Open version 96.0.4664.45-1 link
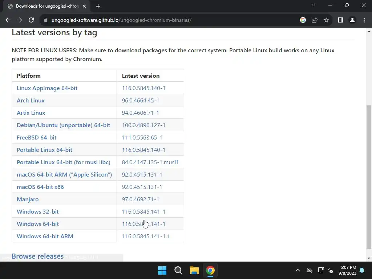 click(x=141, y=100)
